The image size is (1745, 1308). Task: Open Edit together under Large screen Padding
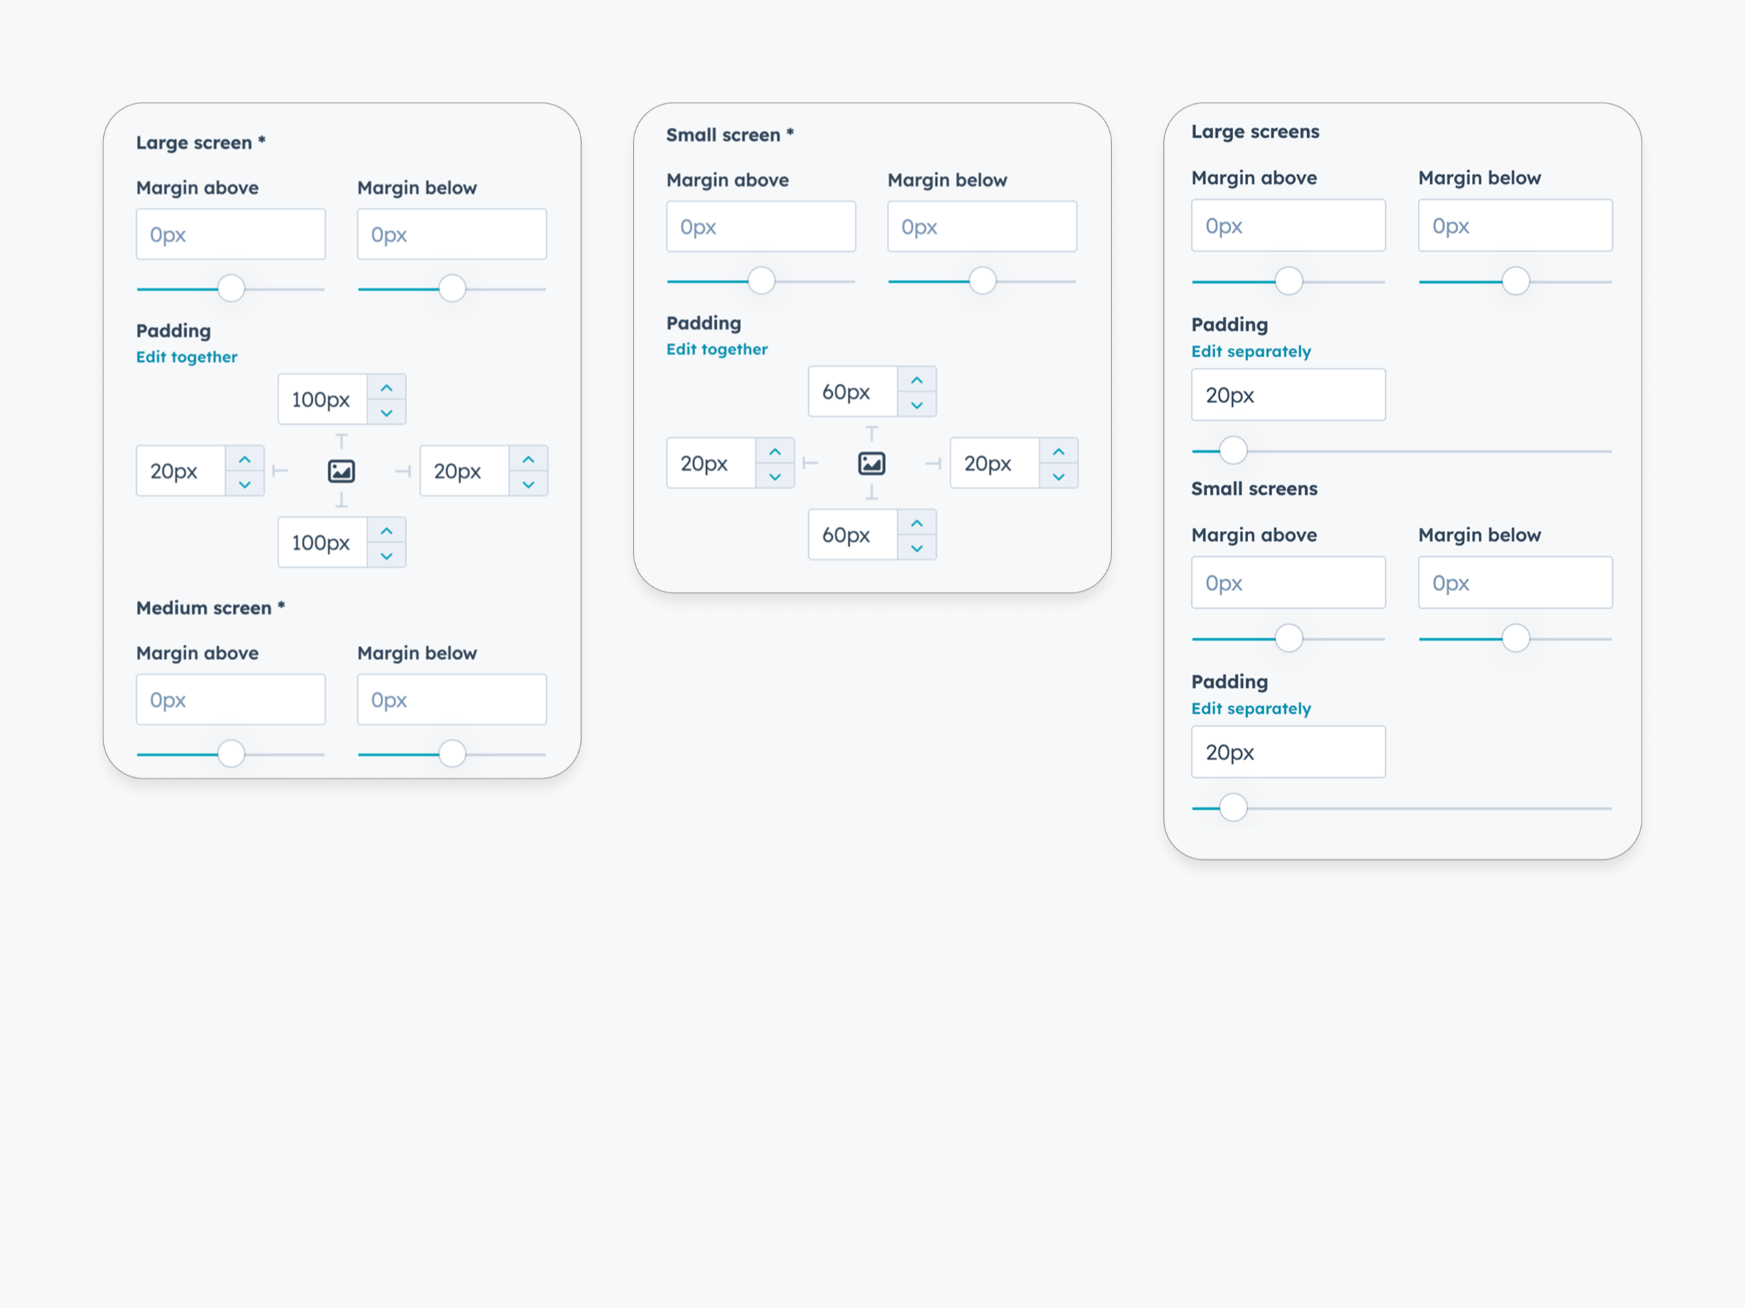click(187, 356)
